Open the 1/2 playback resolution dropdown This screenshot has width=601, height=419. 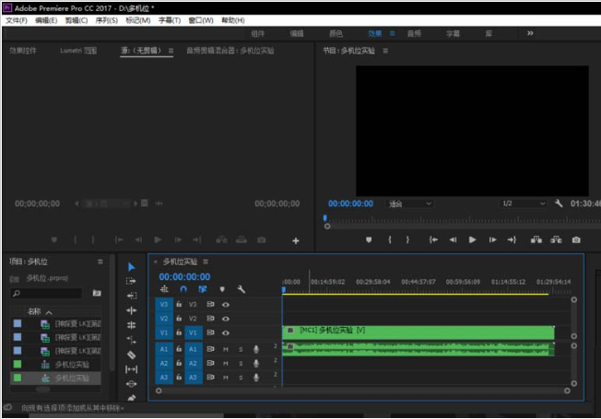[x=523, y=204]
